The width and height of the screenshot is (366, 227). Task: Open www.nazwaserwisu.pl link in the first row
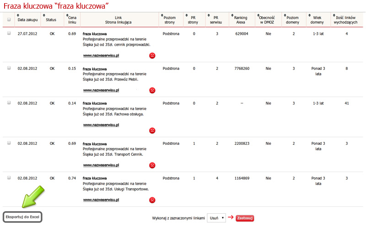[x=101, y=56]
